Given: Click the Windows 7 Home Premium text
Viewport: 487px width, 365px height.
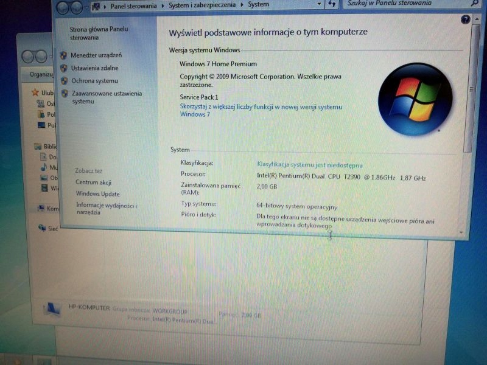Looking at the screenshot, I should [218, 64].
